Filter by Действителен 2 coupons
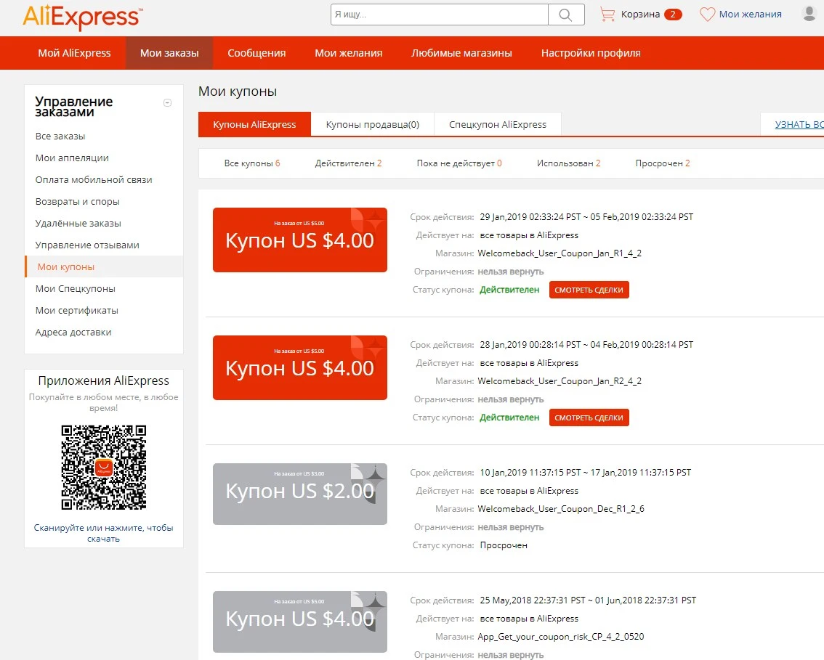Viewport: 824px width, 660px height. point(348,163)
